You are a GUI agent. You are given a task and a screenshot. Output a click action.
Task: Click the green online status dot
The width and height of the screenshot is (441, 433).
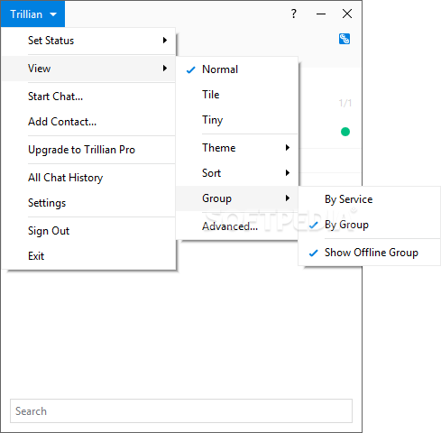[345, 132]
